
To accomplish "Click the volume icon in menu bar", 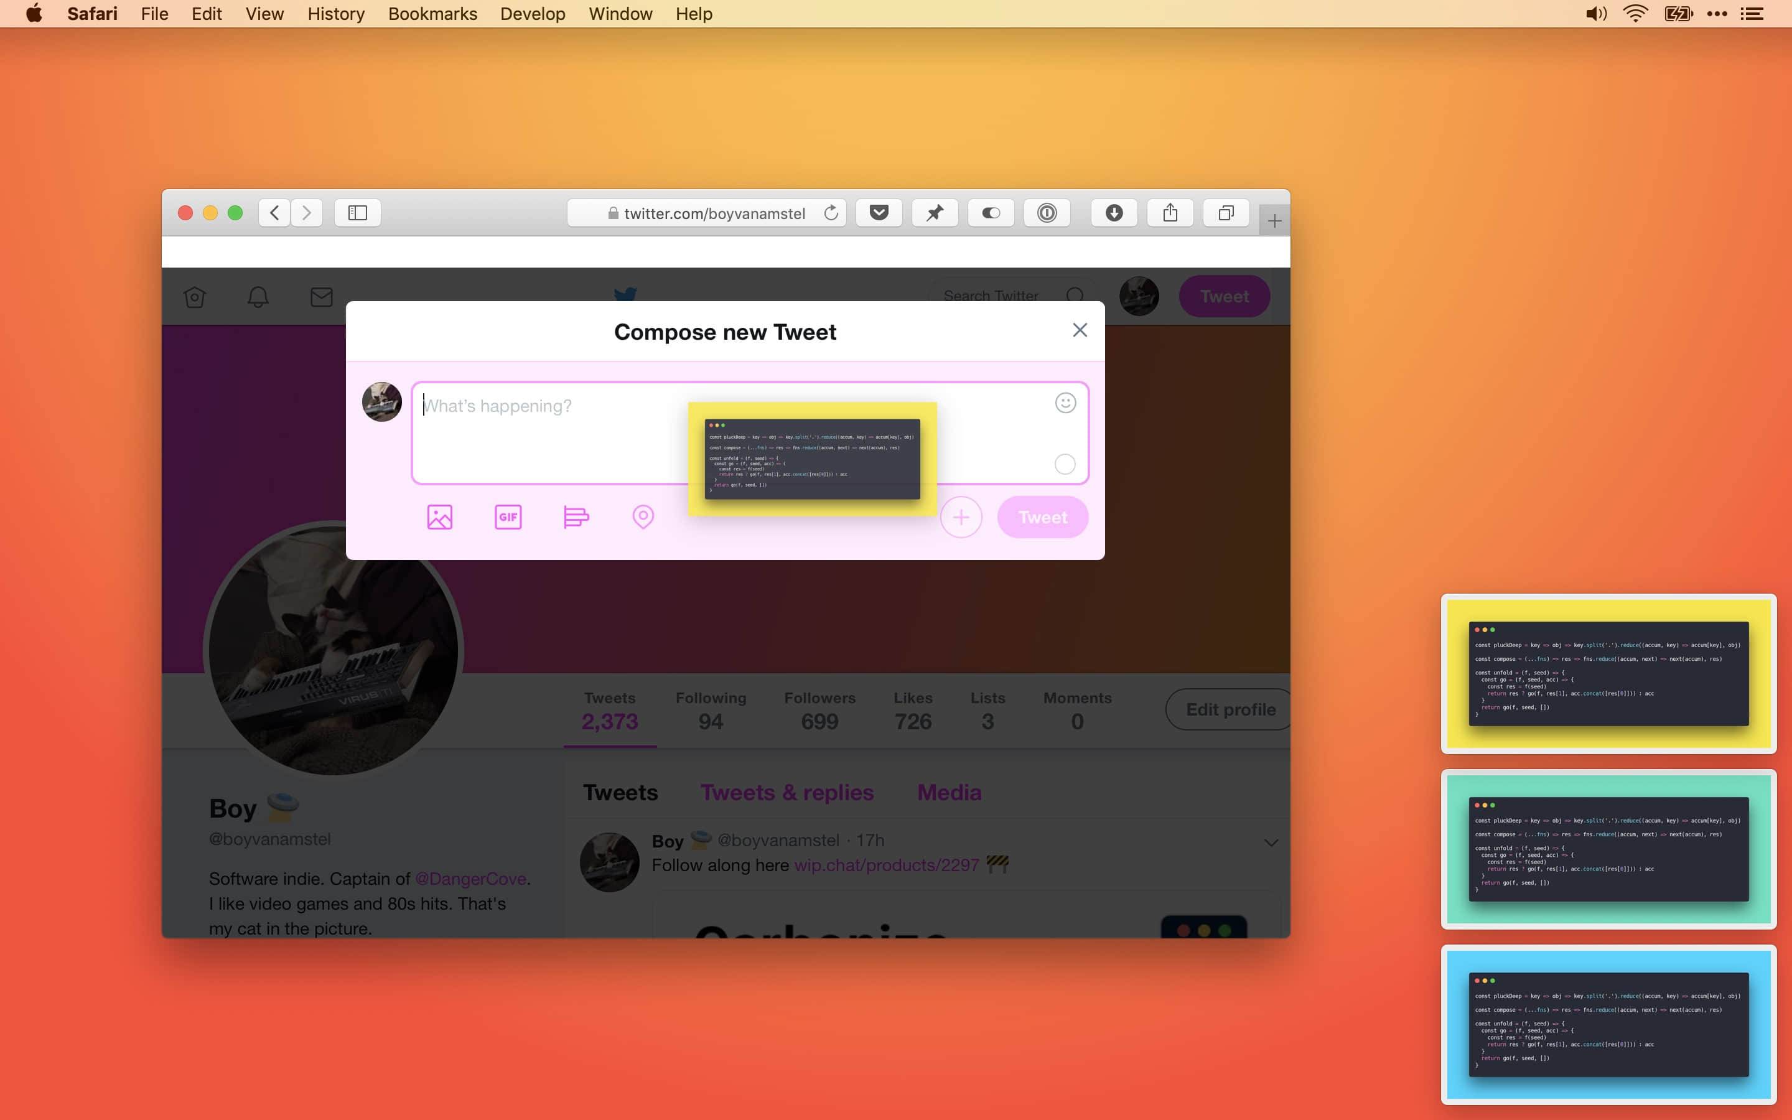I will pyautogui.click(x=1596, y=13).
